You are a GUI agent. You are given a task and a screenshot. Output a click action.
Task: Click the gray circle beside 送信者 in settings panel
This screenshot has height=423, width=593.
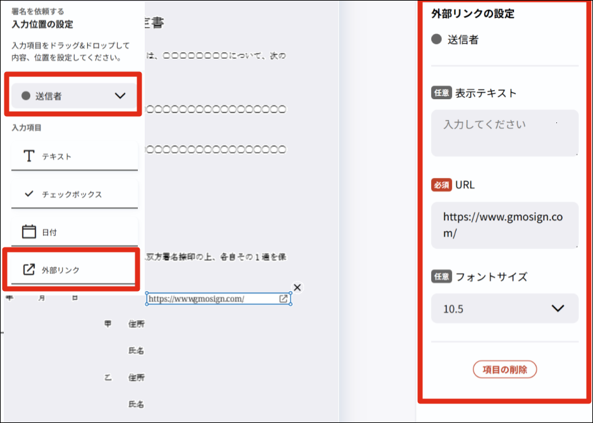pos(436,39)
